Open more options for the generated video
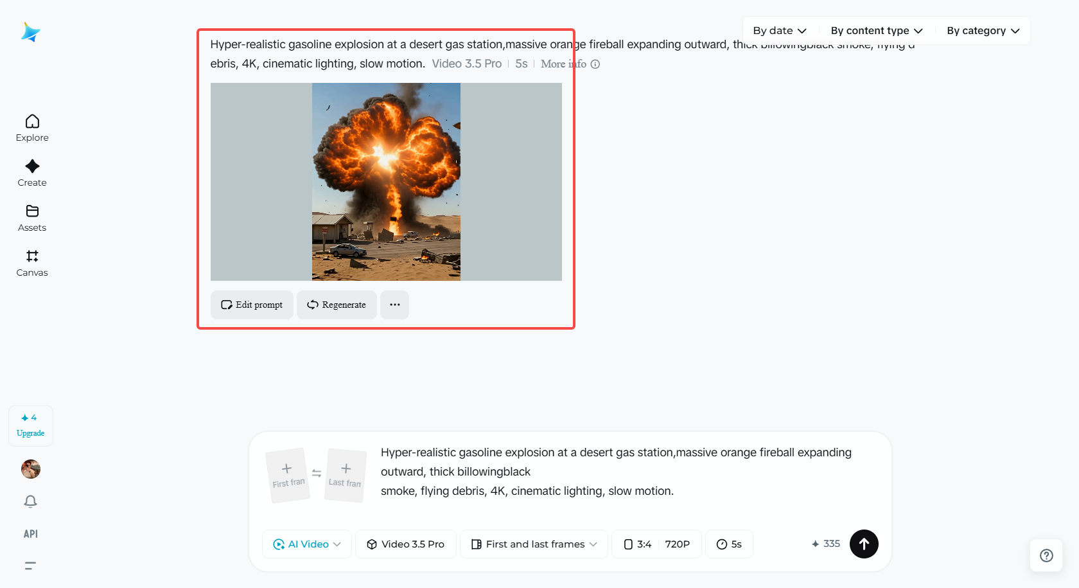Screen dimensions: 1079x588 coord(394,305)
